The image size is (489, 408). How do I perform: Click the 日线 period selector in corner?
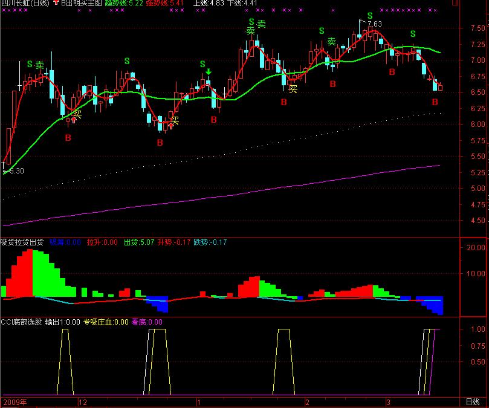pos(471,402)
